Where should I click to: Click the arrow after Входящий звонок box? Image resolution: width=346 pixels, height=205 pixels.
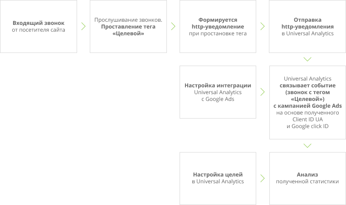click(x=83, y=26)
